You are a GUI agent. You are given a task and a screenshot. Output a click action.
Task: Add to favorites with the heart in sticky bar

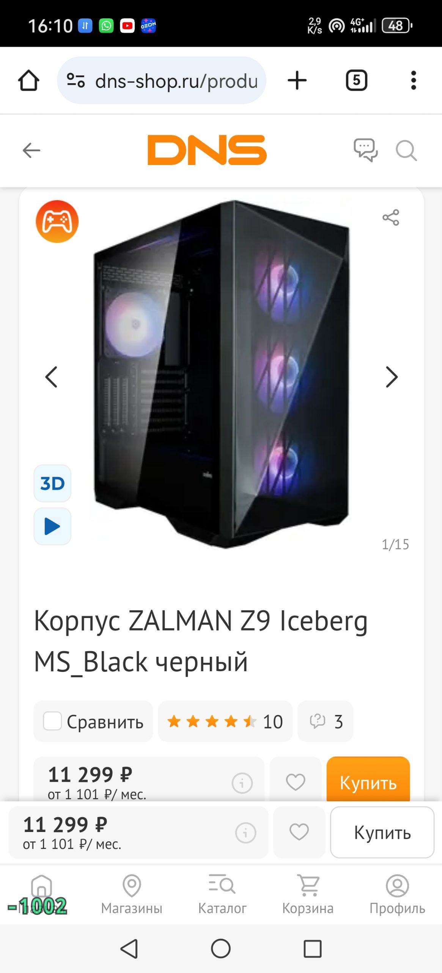pos(299,832)
